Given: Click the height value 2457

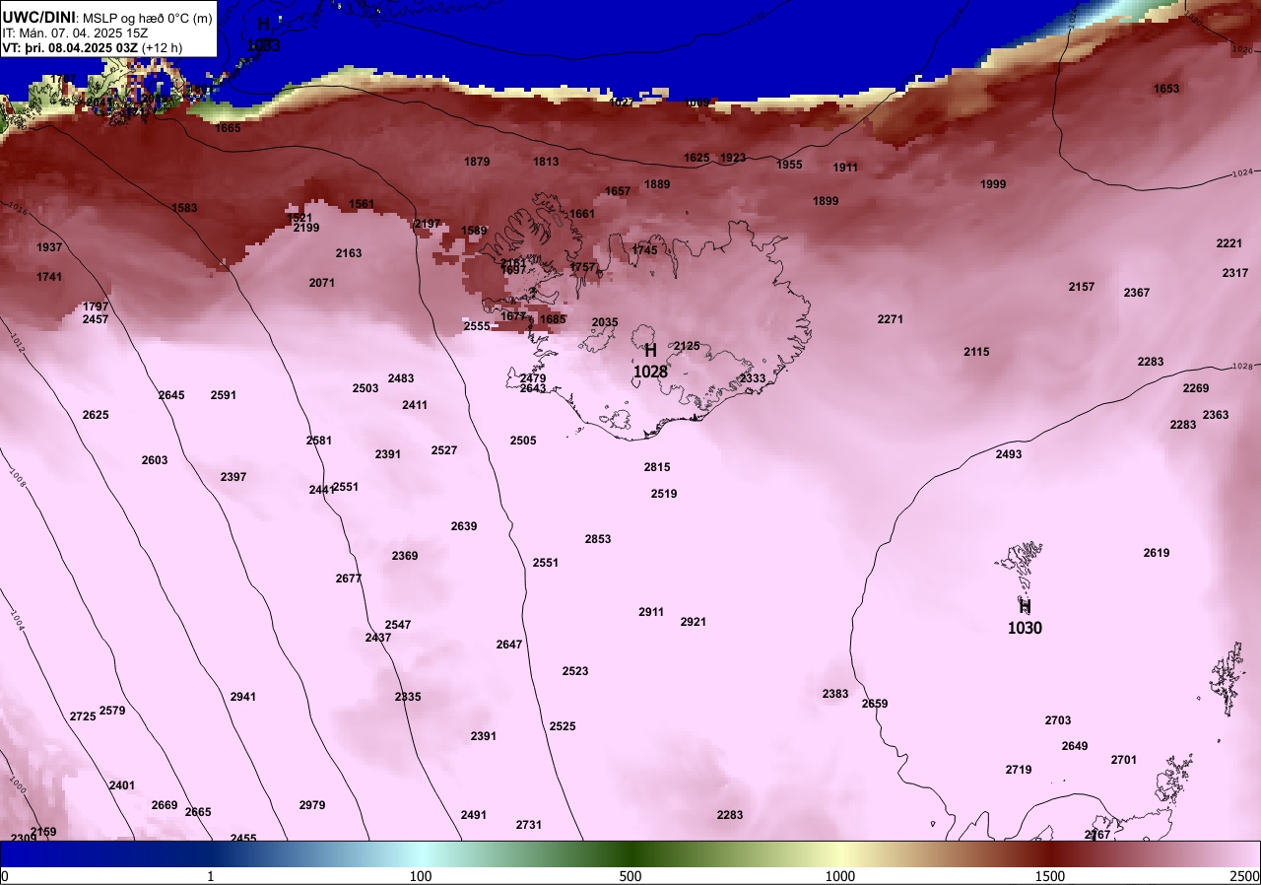Looking at the screenshot, I should [96, 319].
